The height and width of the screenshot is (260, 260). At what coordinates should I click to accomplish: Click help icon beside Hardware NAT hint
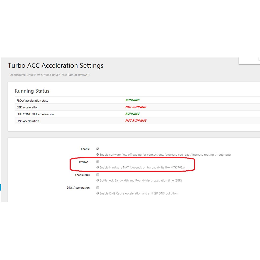pos(97,168)
